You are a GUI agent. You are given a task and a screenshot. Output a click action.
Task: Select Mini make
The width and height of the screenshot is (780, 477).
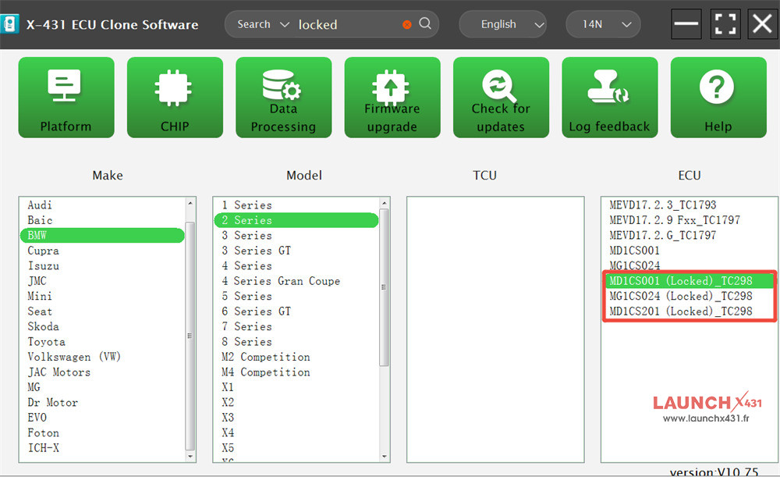[x=102, y=296]
